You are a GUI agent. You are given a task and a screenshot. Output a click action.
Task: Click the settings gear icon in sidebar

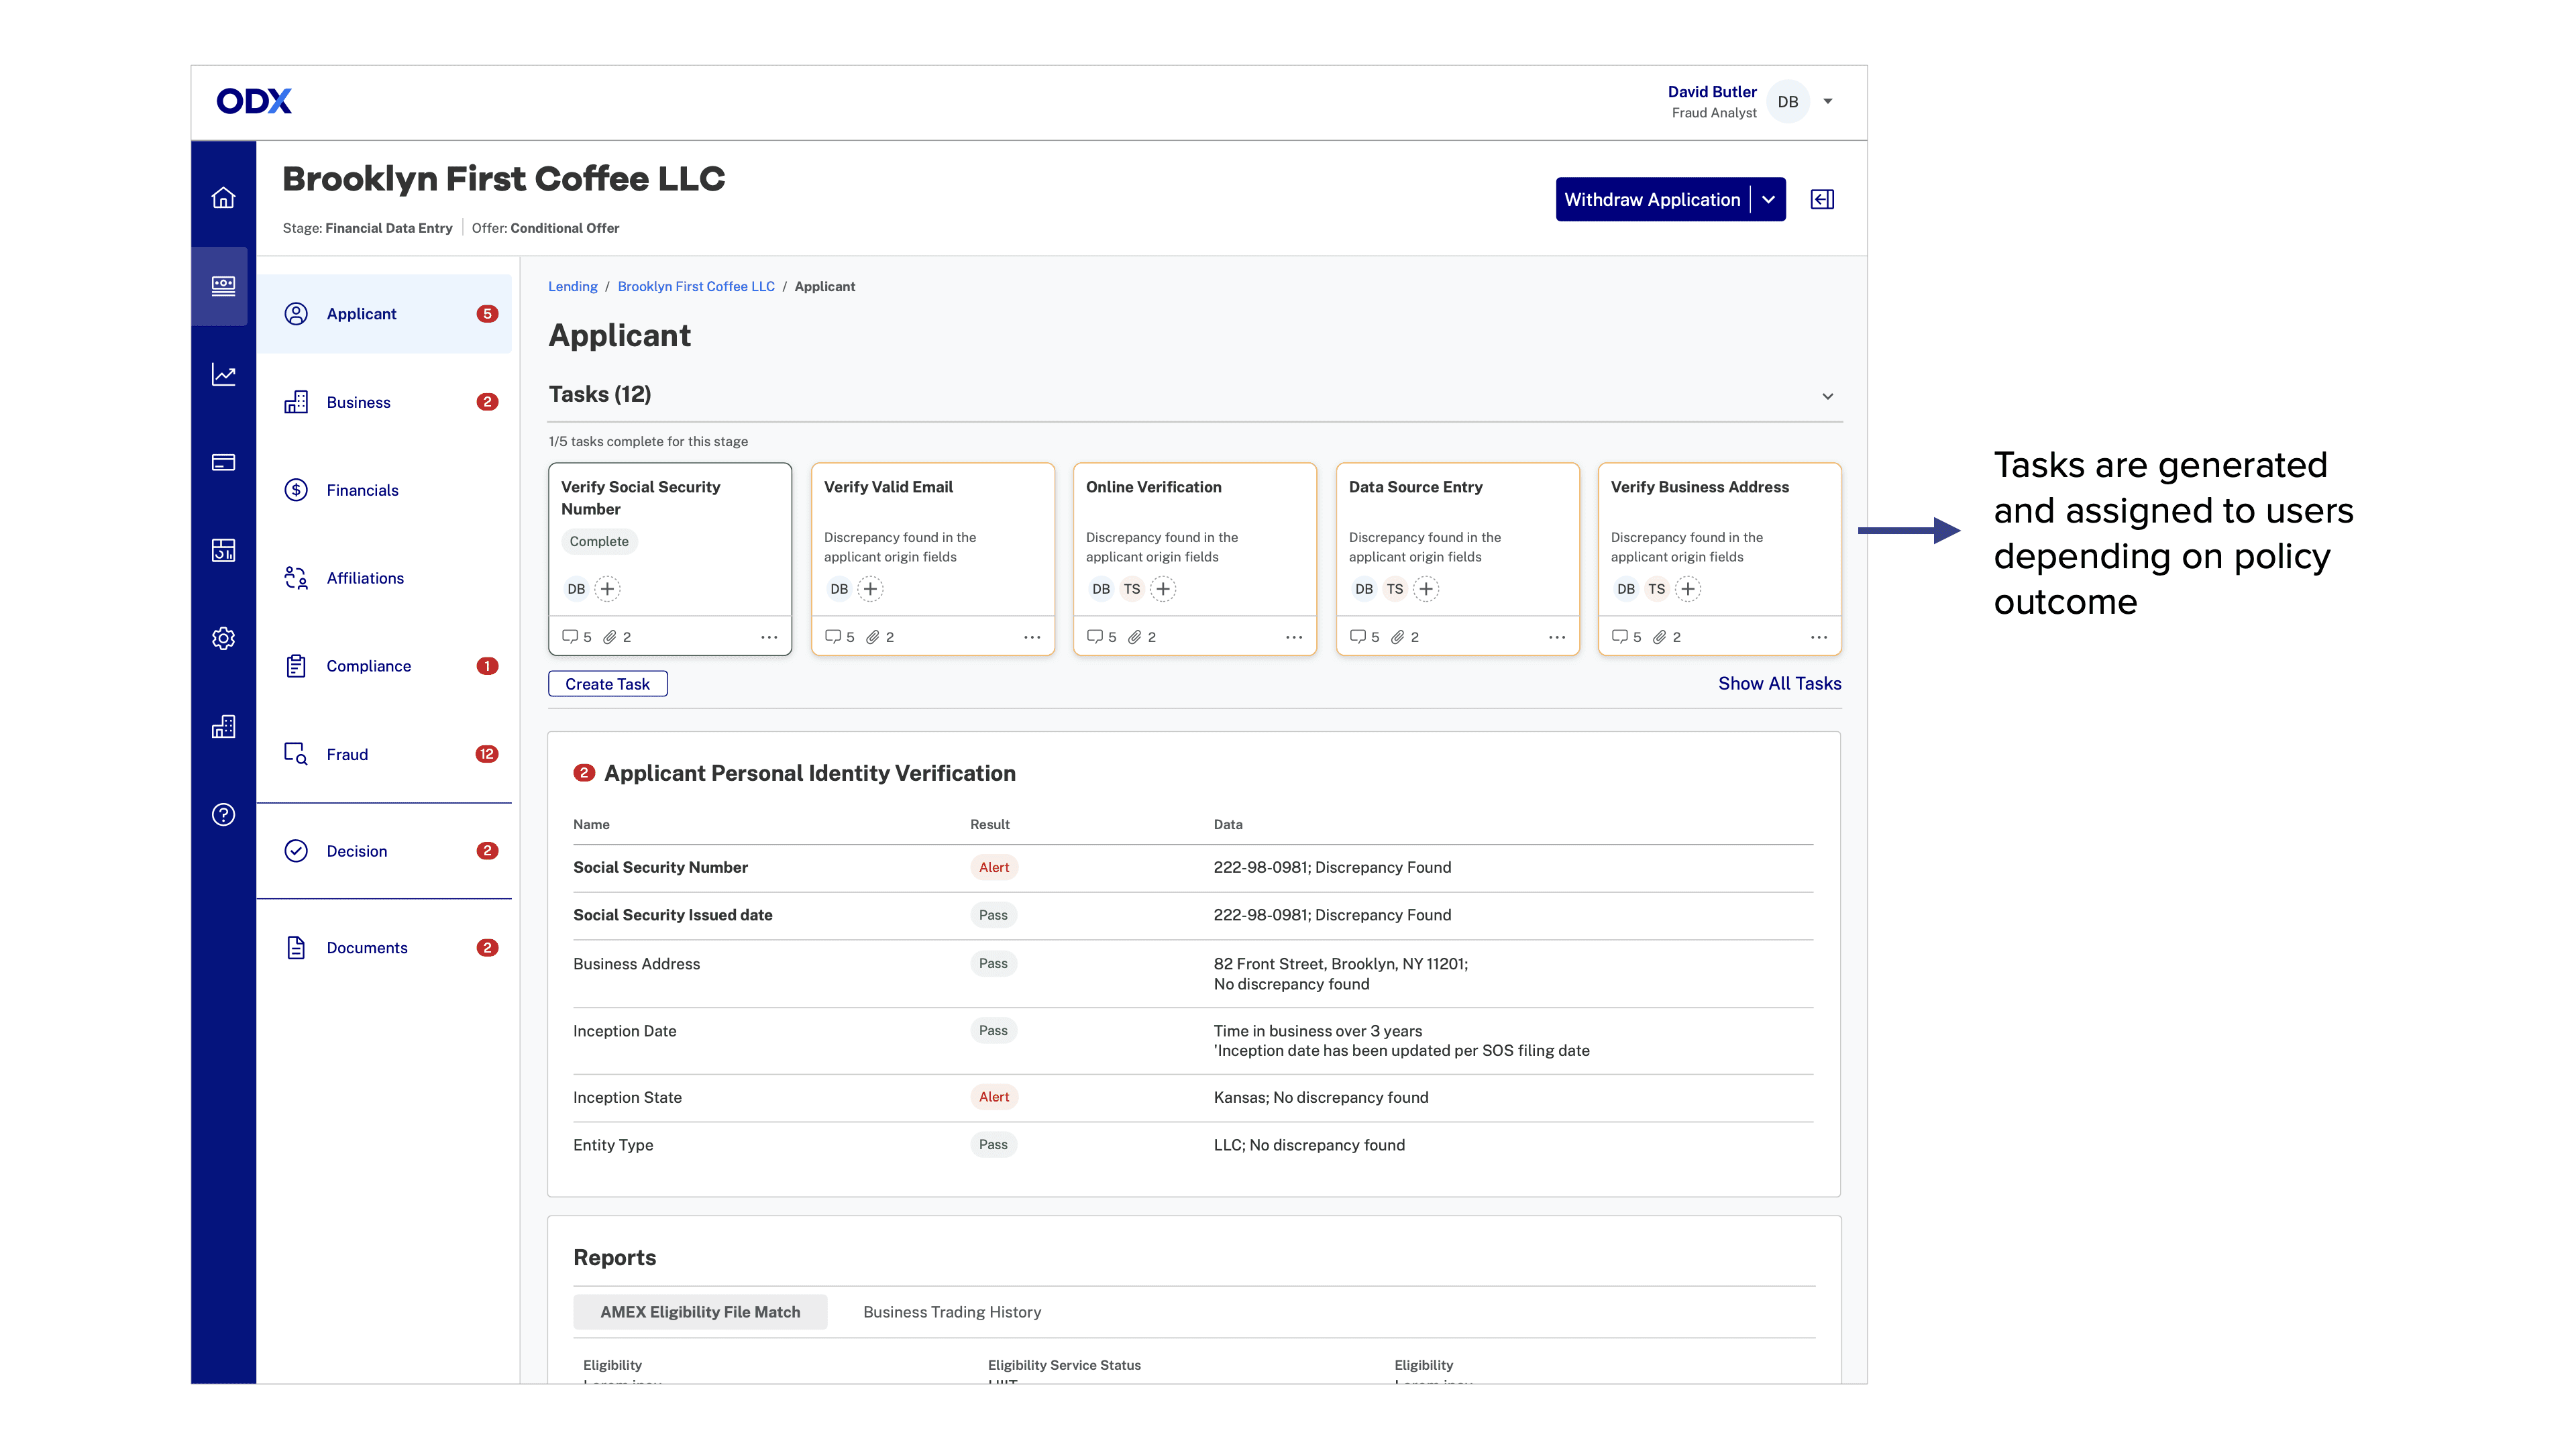pyautogui.click(x=223, y=638)
